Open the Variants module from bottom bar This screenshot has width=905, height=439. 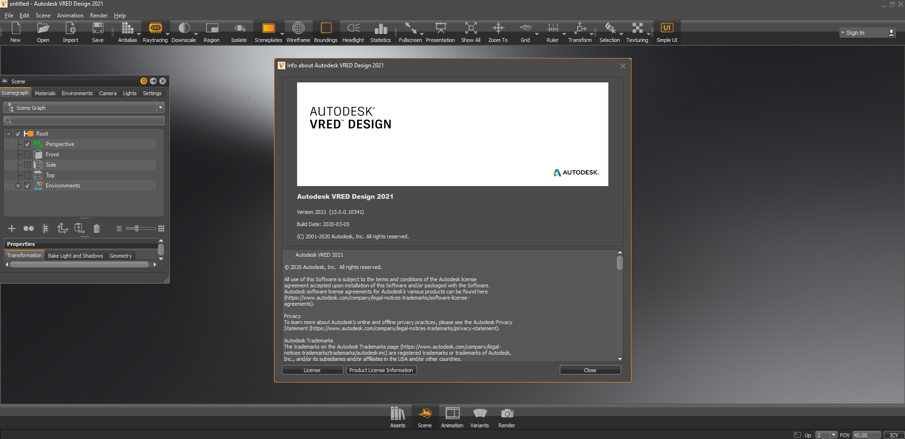pyautogui.click(x=480, y=417)
